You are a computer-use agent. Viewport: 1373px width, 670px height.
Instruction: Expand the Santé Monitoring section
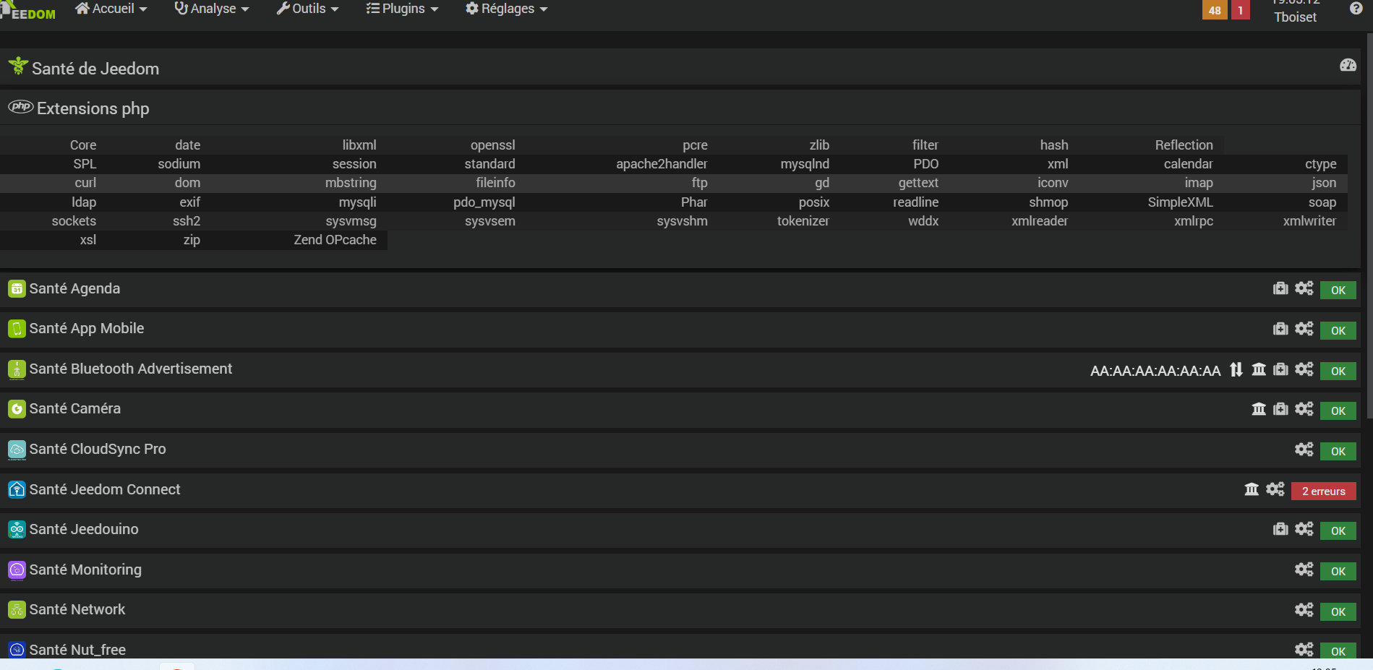(x=85, y=570)
